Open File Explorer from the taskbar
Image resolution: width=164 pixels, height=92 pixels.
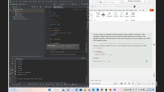click(x=85, y=90)
